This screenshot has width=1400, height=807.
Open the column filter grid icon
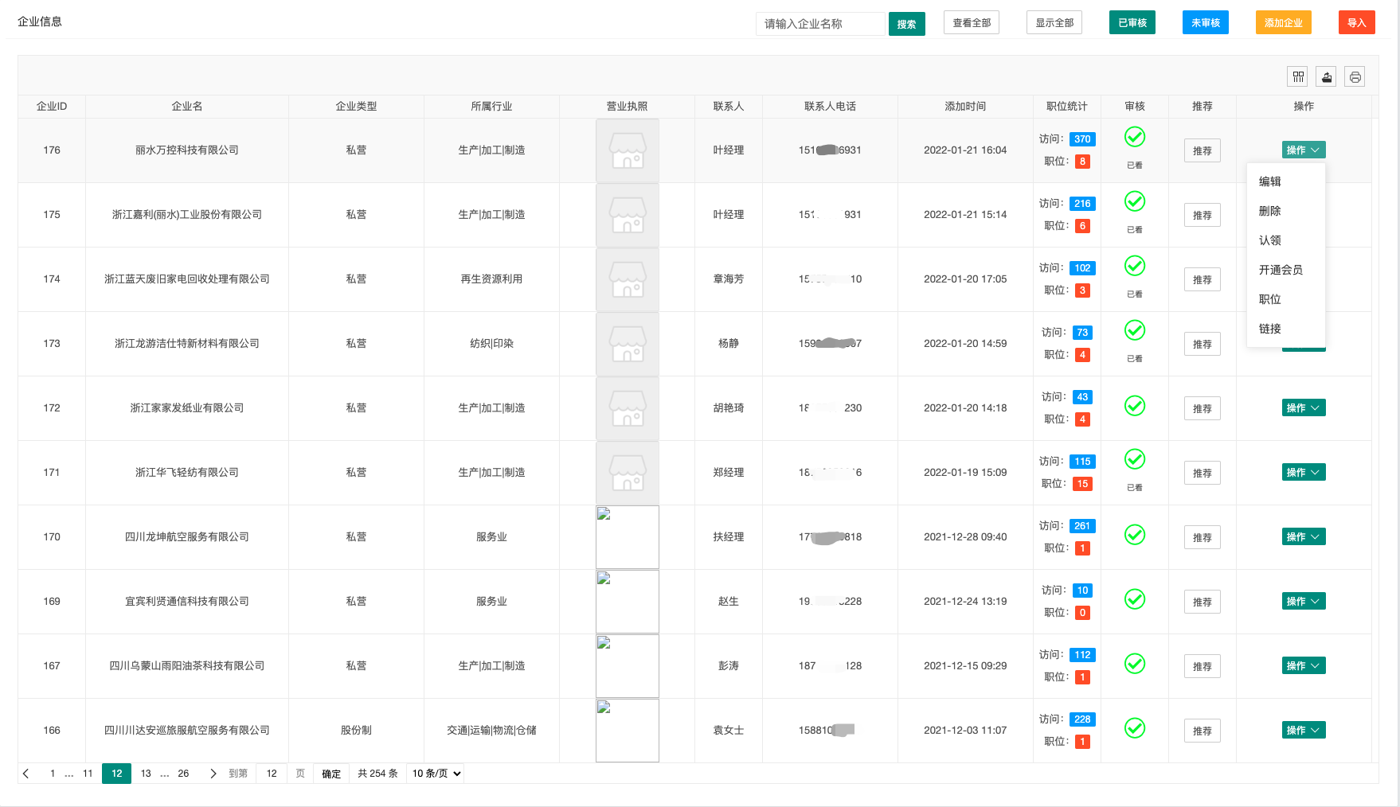click(1298, 76)
